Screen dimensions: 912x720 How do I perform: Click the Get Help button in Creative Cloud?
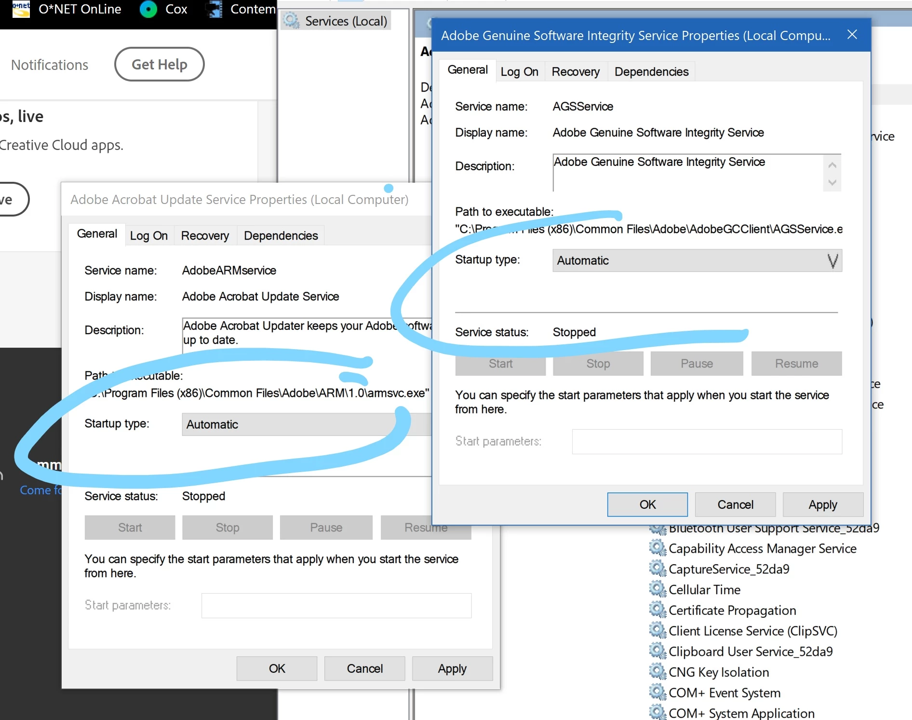point(160,64)
